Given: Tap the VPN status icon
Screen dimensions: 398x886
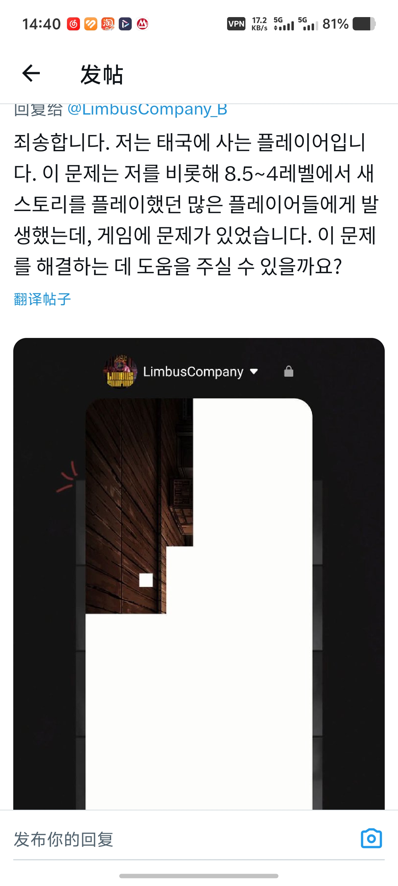Looking at the screenshot, I should 236,24.
